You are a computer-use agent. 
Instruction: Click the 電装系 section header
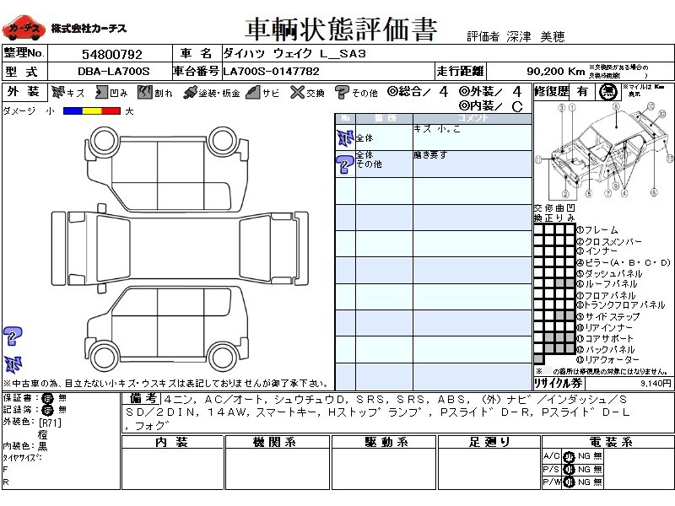[607, 442]
